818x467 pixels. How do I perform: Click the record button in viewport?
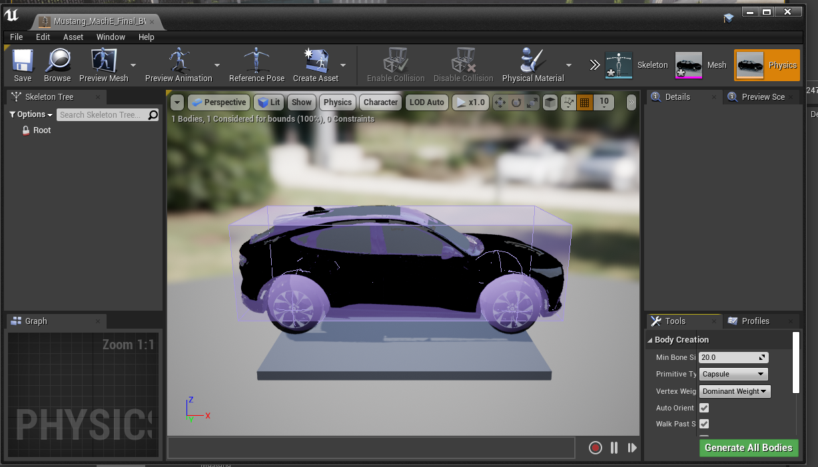pos(596,448)
